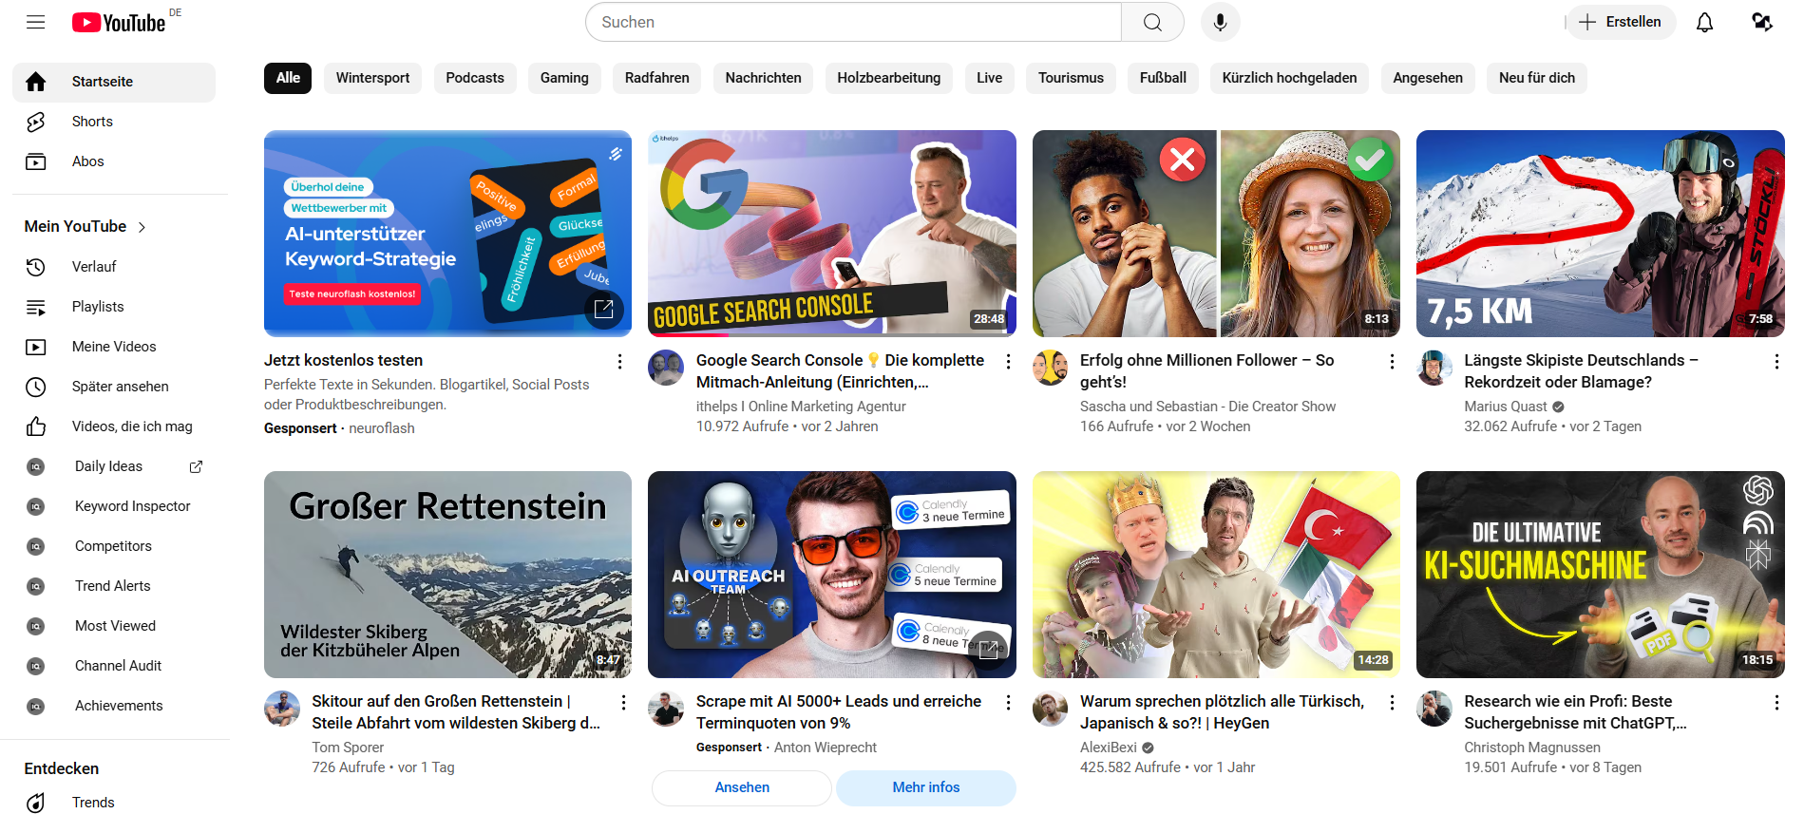Start voice search with microphone icon
The height and width of the screenshot is (814, 1804).
pyautogui.click(x=1221, y=22)
